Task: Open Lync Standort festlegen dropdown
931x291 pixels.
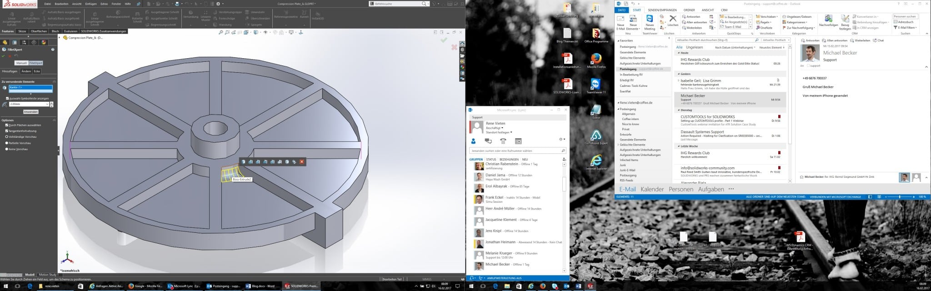Action: (499, 132)
